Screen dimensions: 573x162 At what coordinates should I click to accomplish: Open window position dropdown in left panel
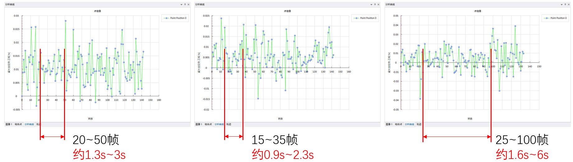(x=181, y=5)
